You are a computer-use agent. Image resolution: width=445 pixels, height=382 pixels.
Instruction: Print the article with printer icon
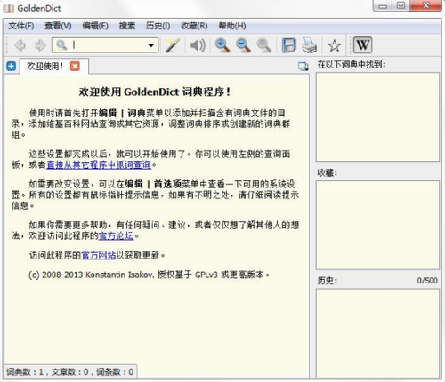(x=309, y=45)
